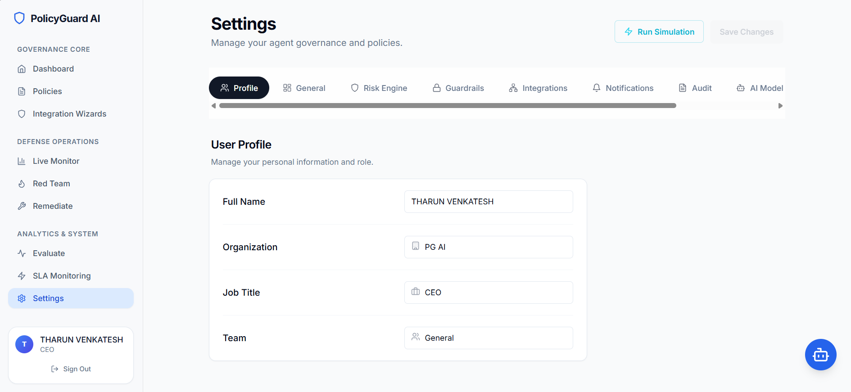Viewport: 851px width, 392px height.
Task: Open Integration Wizards from the sidebar
Action: [x=69, y=114]
